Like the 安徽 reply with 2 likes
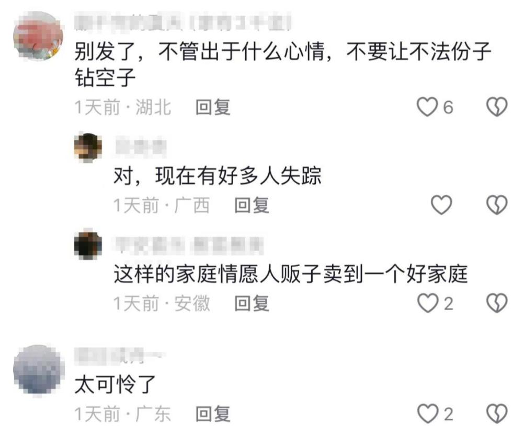This screenshot has height=426, width=525. coord(428,303)
